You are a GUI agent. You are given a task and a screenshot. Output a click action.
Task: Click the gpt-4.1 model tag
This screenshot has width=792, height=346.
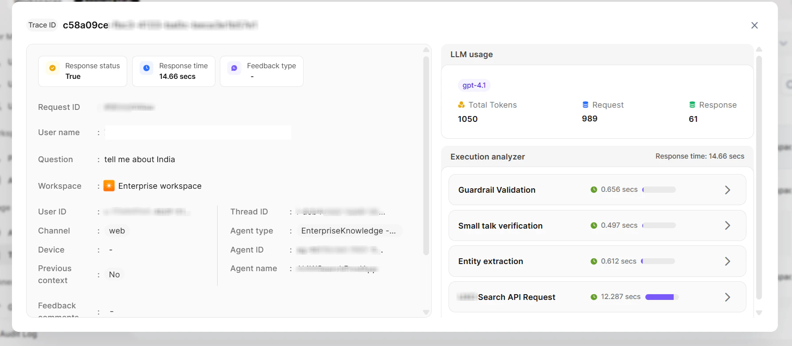pyautogui.click(x=474, y=85)
